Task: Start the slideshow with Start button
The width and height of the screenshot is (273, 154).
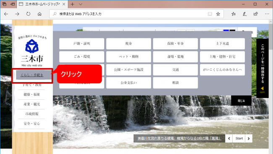Action: coord(239,138)
